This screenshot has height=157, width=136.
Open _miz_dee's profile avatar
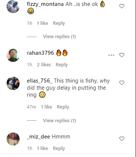click(13, 139)
